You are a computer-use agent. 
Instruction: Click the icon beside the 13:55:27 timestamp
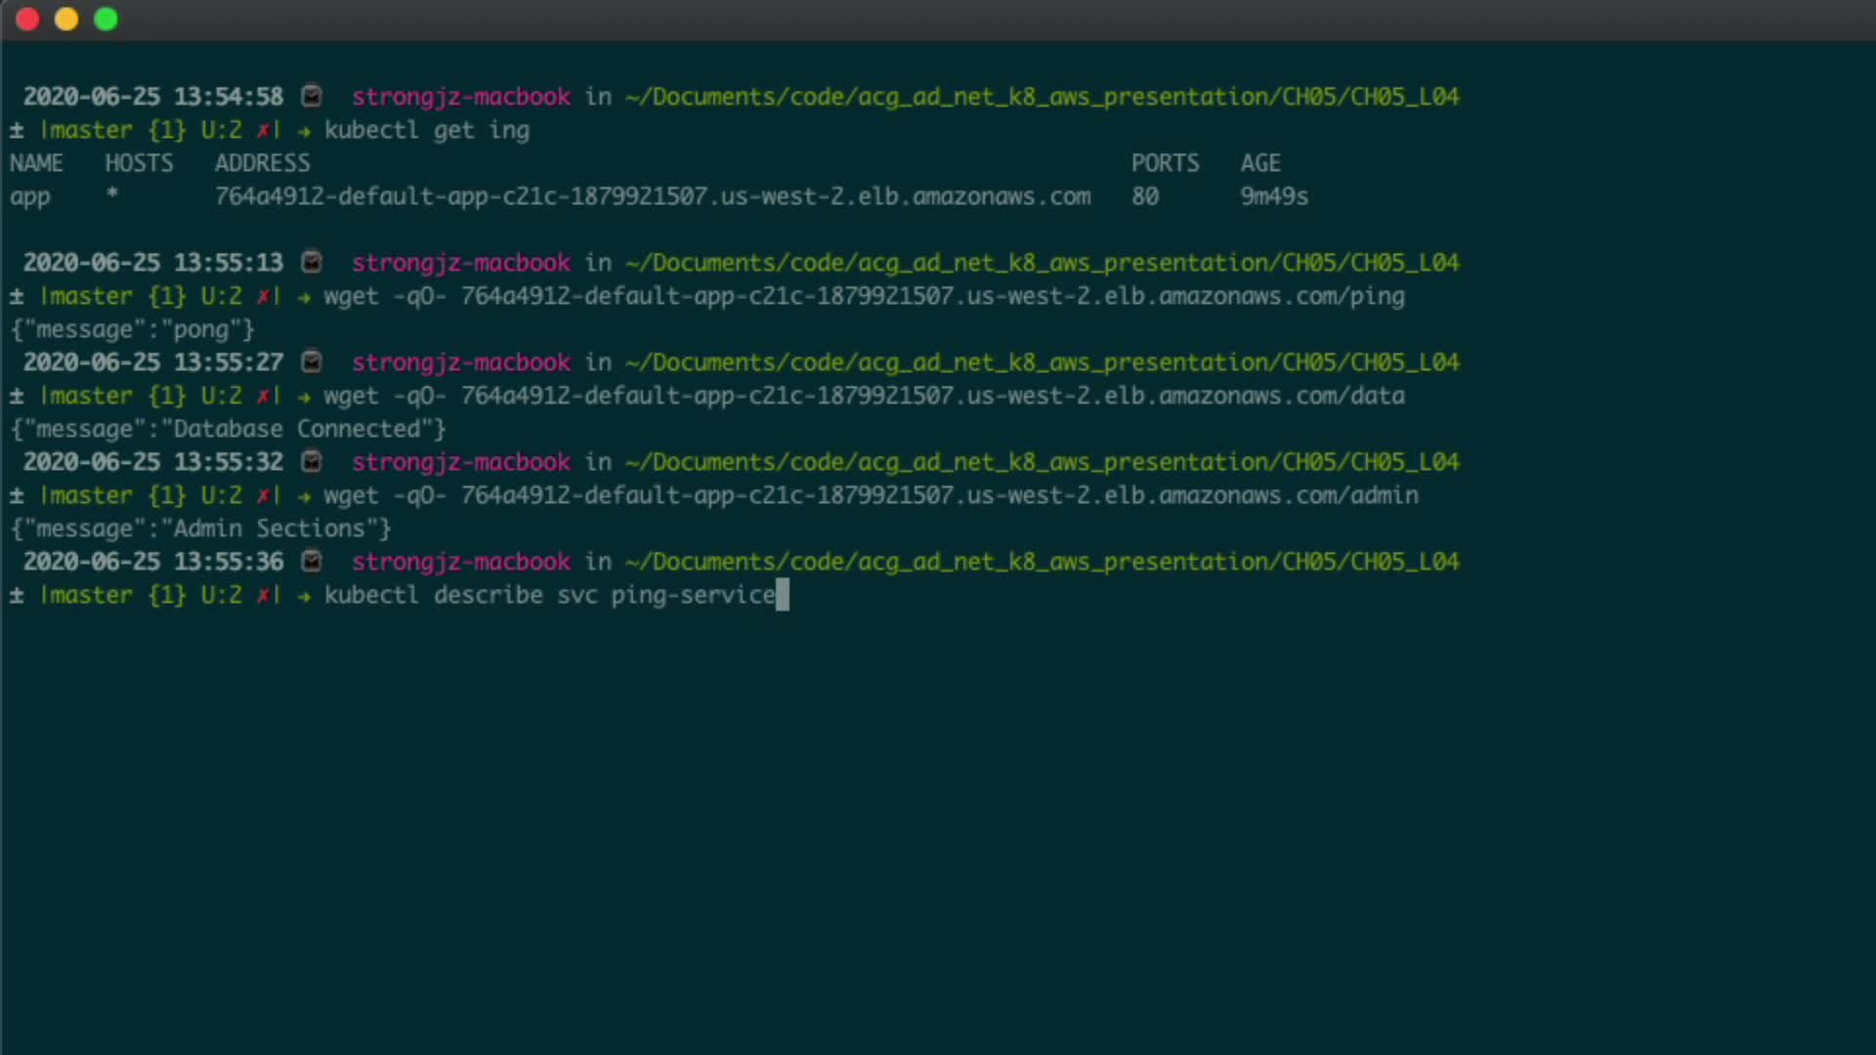312,361
